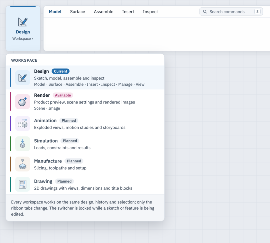The width and height of the screenshot is (270, 243).
Task: Select the Render sphere icon
Action: click(22, 101)
